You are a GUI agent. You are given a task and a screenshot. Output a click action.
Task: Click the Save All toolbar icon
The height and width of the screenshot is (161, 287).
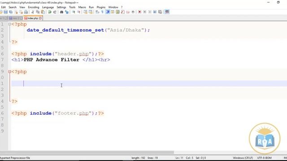pyautogui.click(x=11, y=12)
